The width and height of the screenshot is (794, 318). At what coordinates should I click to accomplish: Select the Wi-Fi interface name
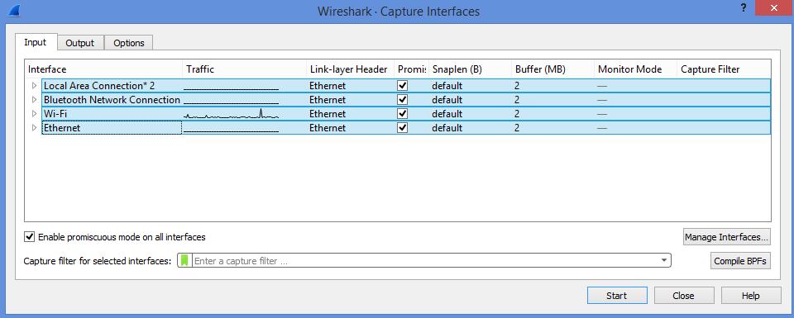click(55, 114)
